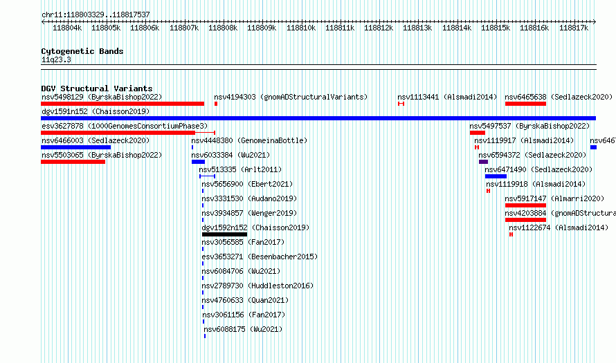Open nsv513335 (Arlt2011) label
This screenshot has height=363, width=616.
tap(240, 169)
